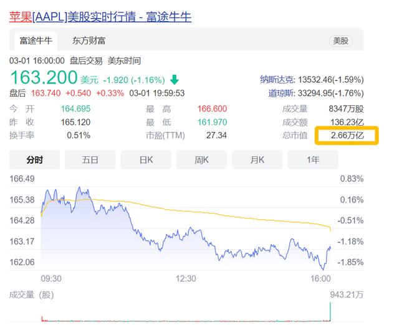Click the after-hours price 163.740
399x325 pixels.
46,93
